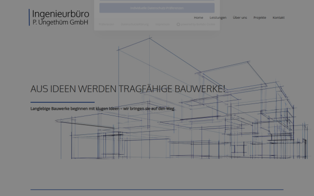Go to Home in the navigation menu
Image resolution: width=314 pixels, height=196 pixels.
tap(198, 18)
